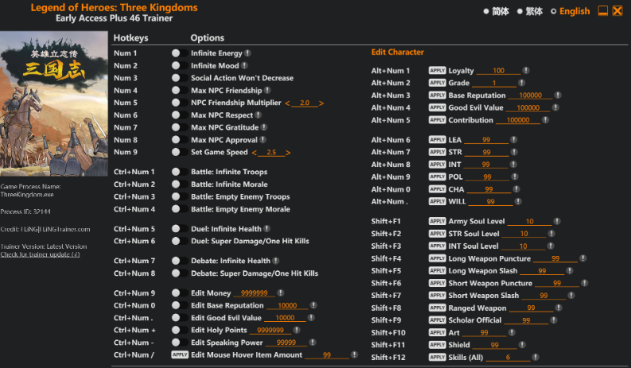Click info icon next to Loyalty value

(526, 71)
